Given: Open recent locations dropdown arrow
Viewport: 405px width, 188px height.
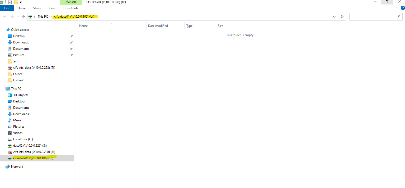Looking at the screenshot, I should click(x=18, y=17).
